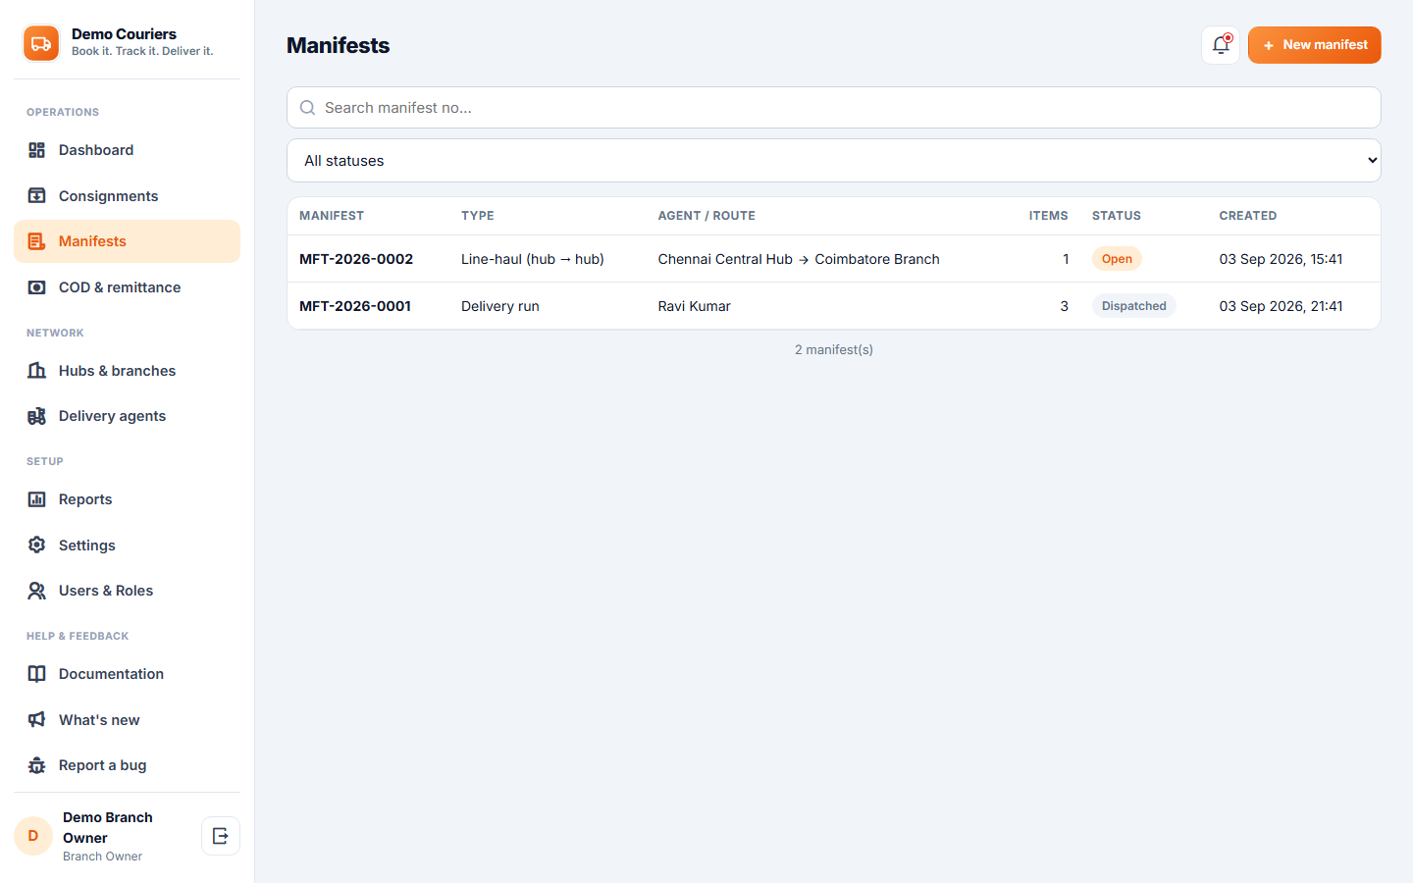
Task: Click the Demo Branch Owner name
Action: (x=108, y=827)
